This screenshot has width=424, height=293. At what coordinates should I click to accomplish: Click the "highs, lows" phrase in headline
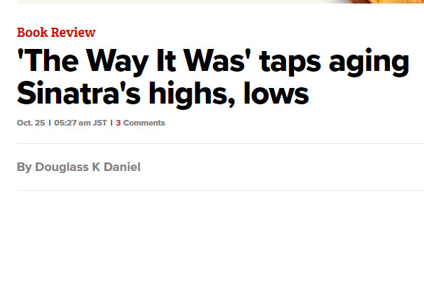(229, 94)
